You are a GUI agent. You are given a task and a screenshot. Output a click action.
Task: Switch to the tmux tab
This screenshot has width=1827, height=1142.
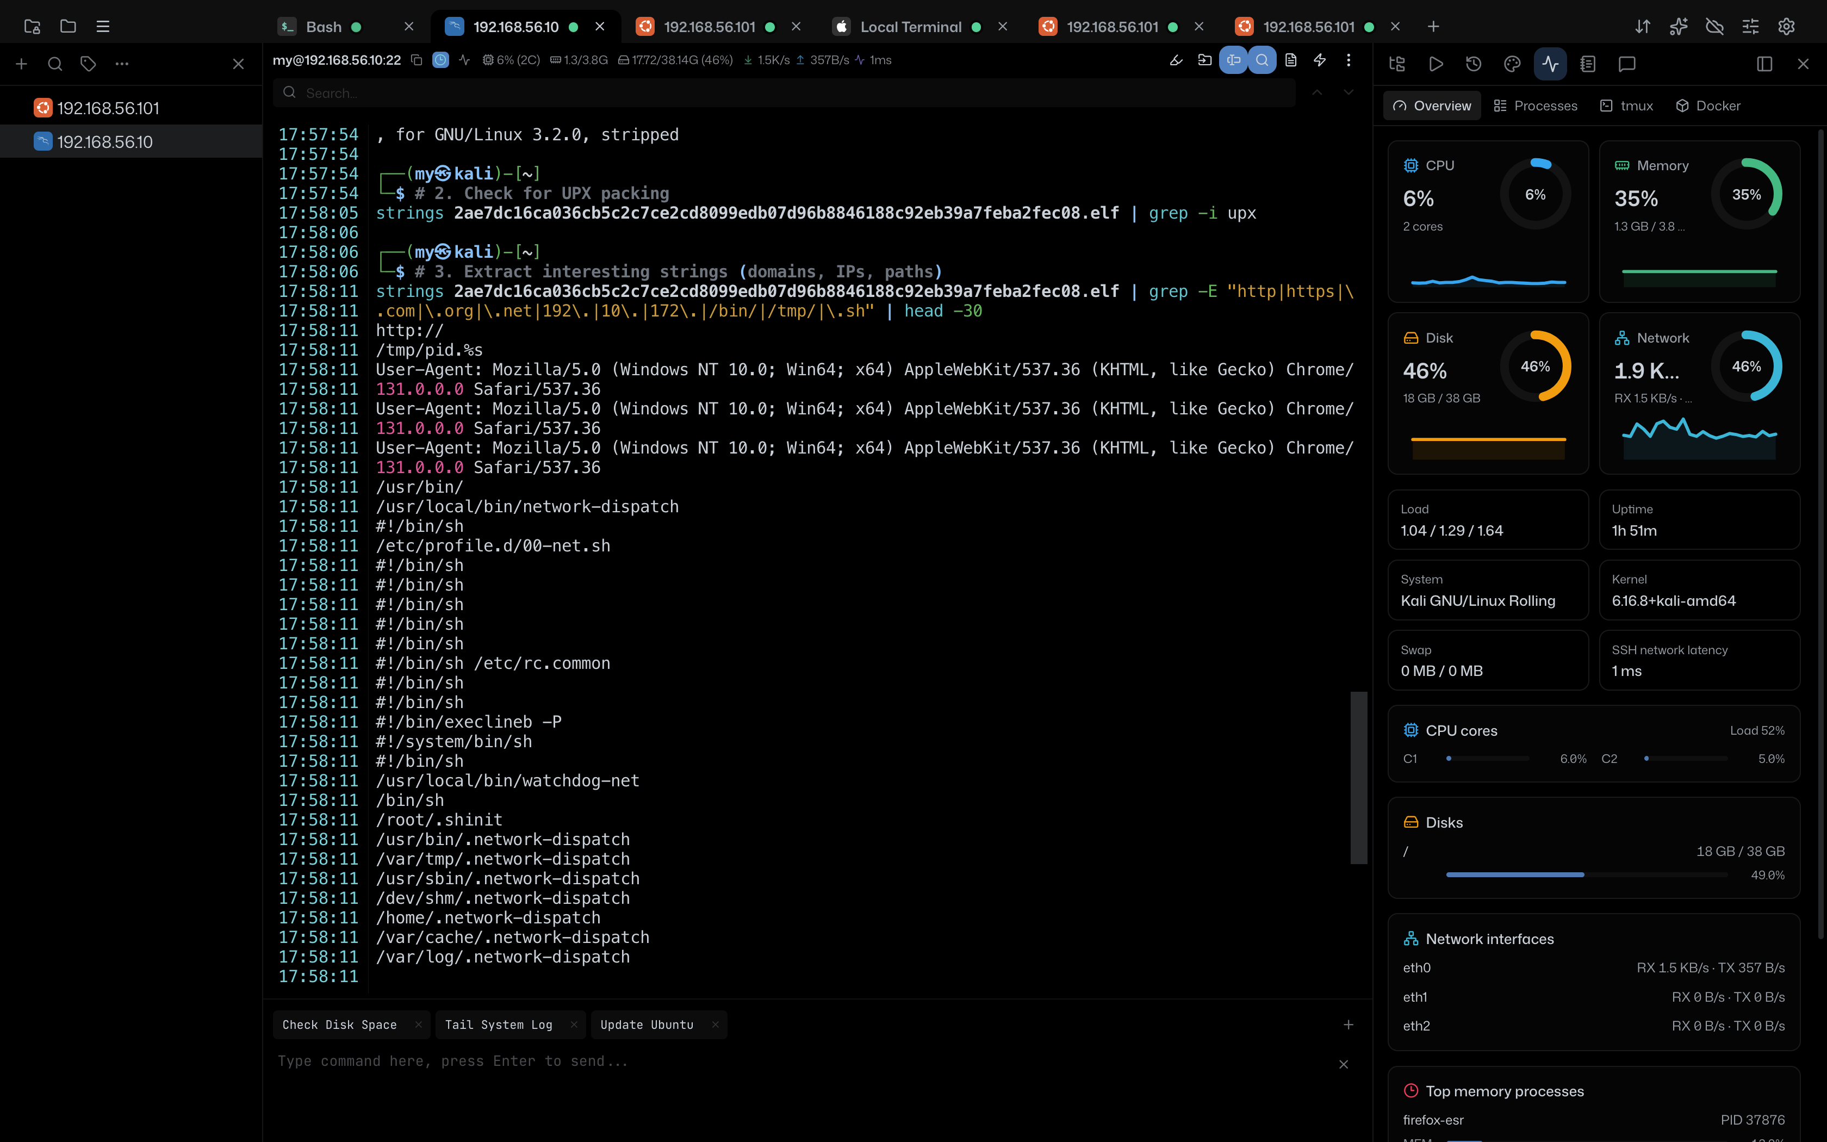[1626, 105]
